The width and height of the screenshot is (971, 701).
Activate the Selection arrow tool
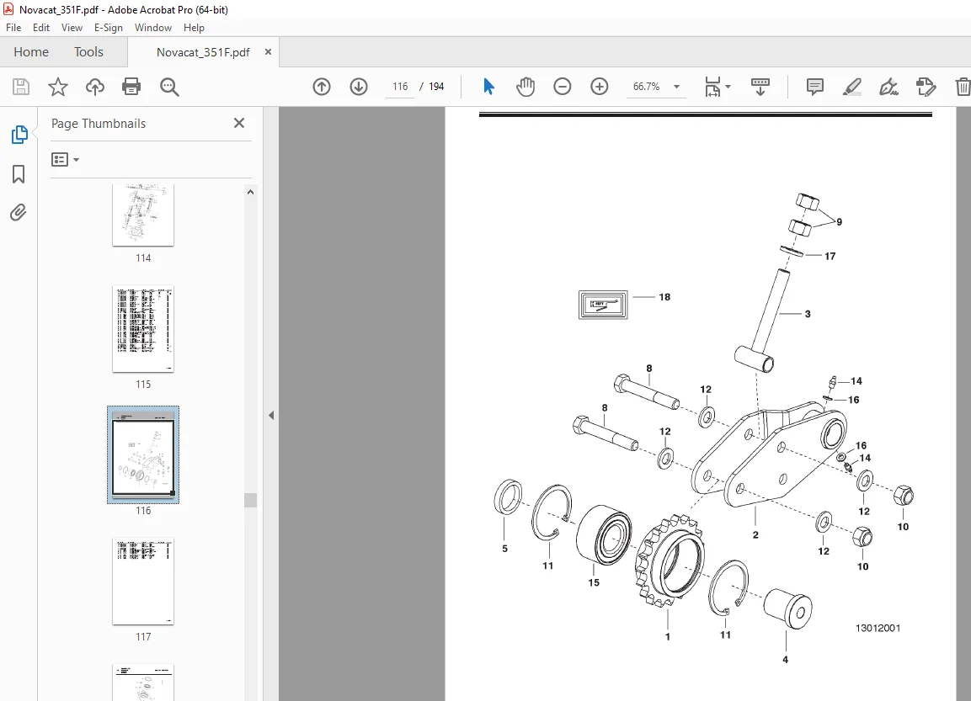click(x=488, y=87)
